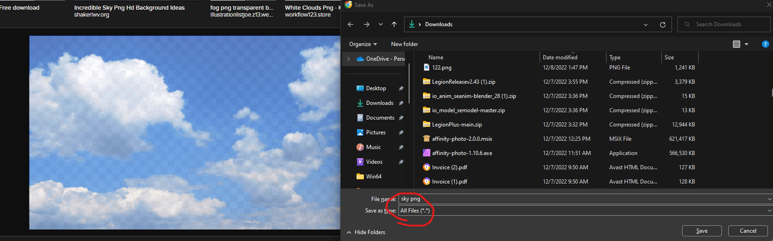The height and width of the screenshot is (241, 773).
Task: Expand the File name dropdown arrow
Action: 769,199
